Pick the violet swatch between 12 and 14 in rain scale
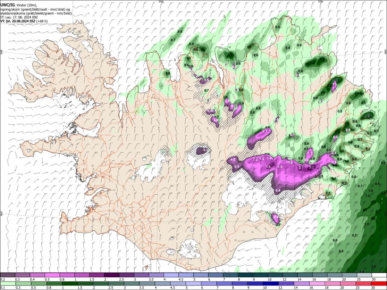Viewport: 387px width, 290px height. tap(285, 283)
